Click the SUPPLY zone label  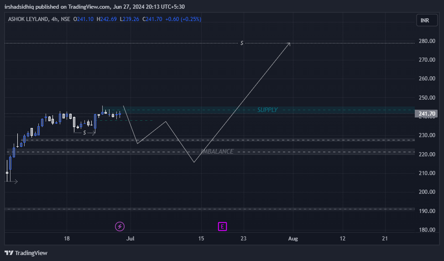coord(267,110)
